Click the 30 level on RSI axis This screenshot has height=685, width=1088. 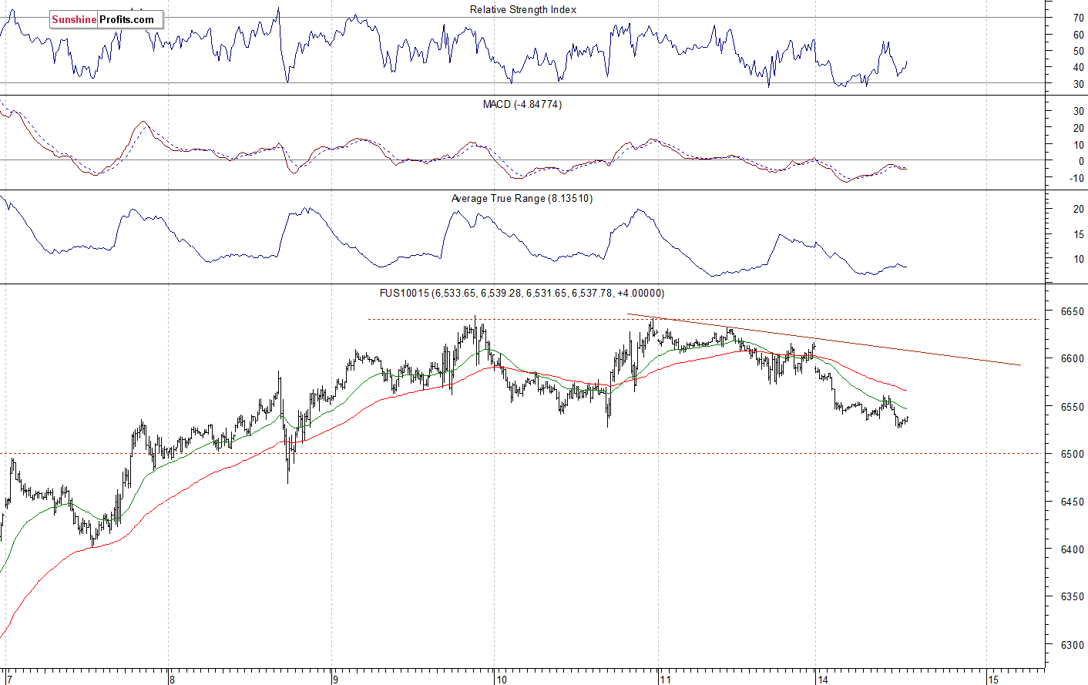(x=1079, y=85)
